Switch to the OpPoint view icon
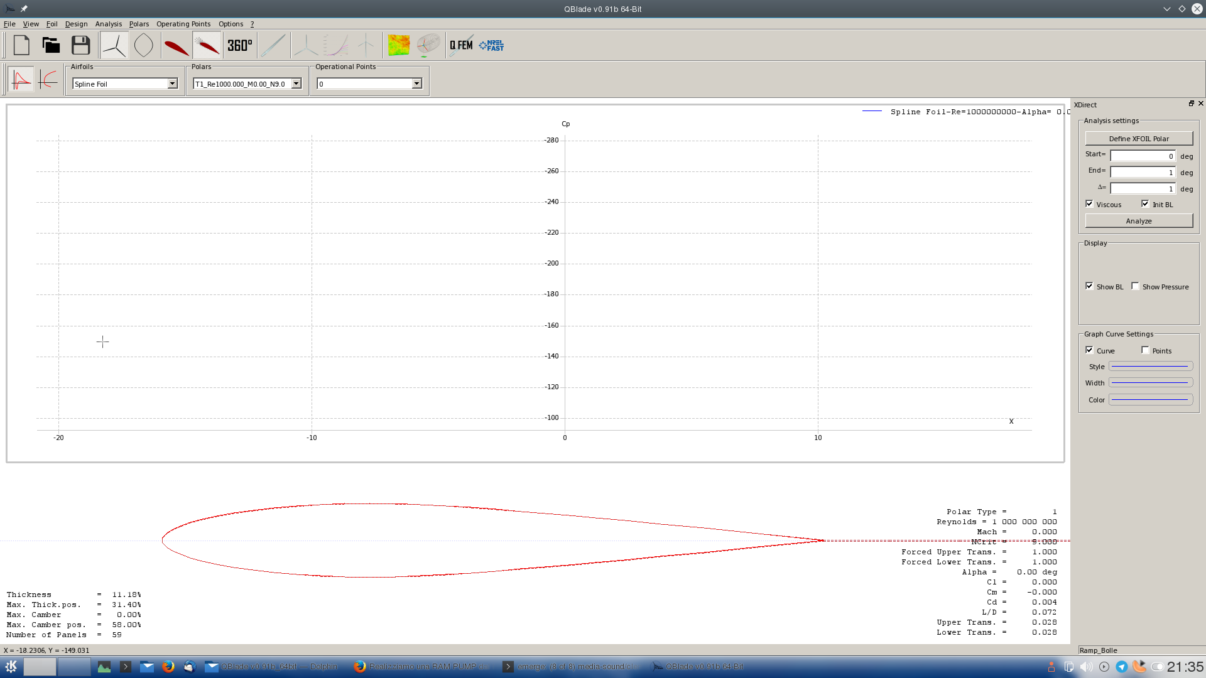The width and height of the screenshot is (1206, 678). tap(21, 80)
